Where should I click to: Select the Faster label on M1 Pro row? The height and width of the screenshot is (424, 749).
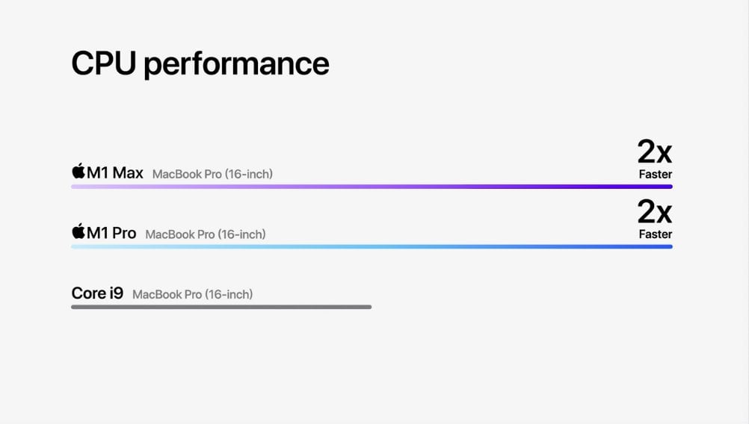655,234
